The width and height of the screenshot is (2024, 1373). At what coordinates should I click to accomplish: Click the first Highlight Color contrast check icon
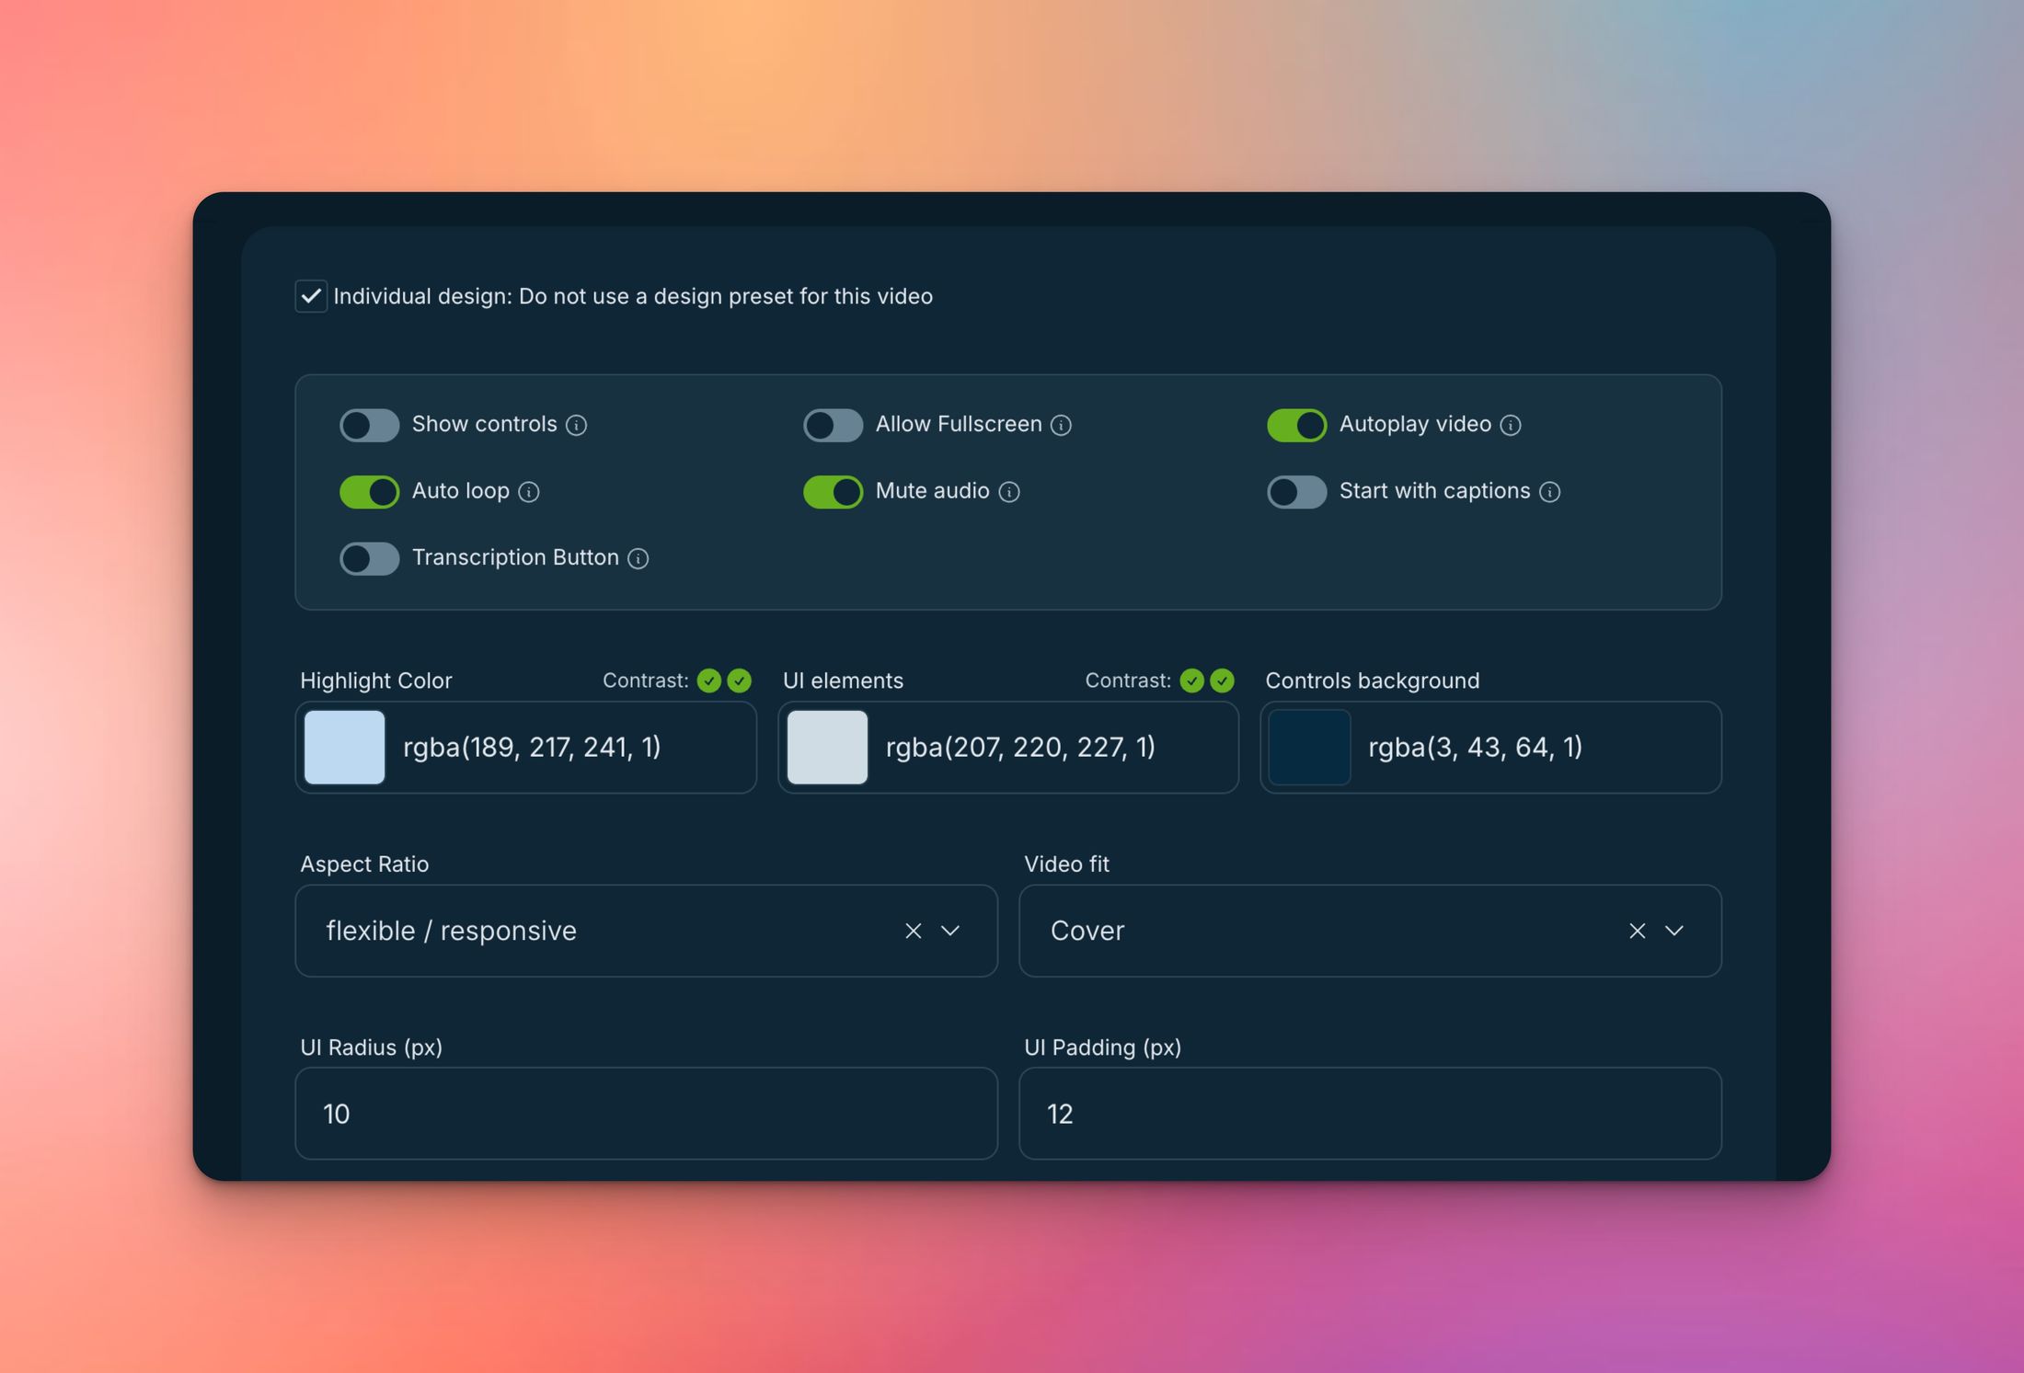click(x=708, y=681)
